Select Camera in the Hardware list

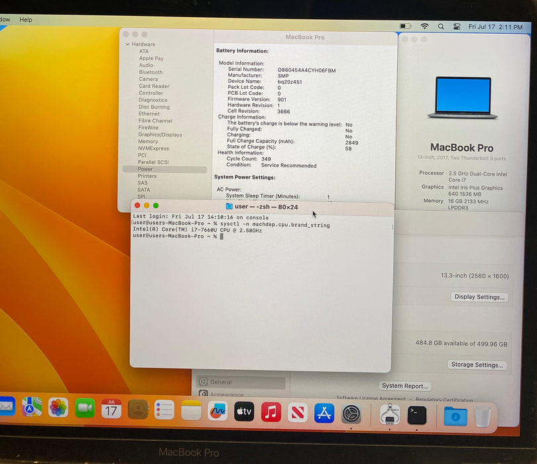pos(149,79)
